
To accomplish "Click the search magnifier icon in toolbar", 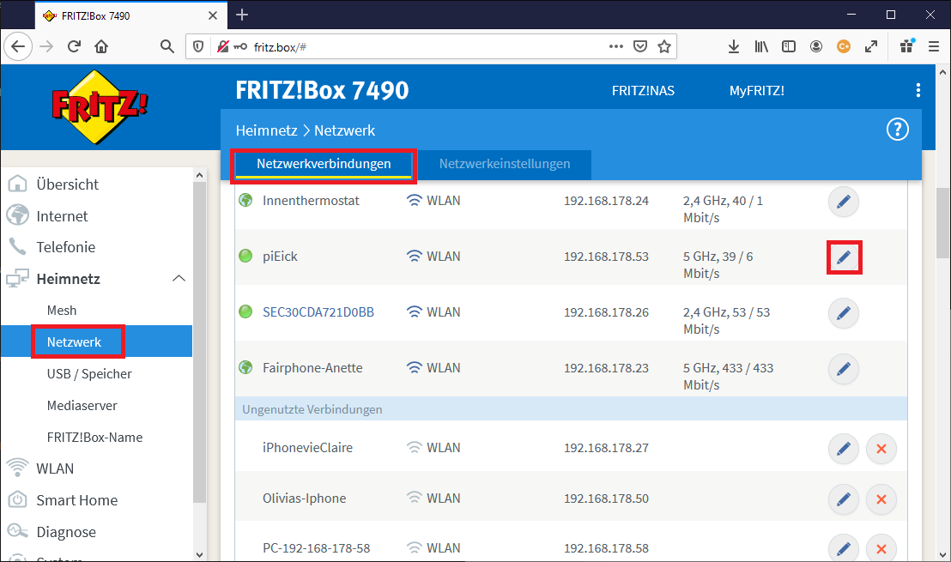I will pos(167,46).
